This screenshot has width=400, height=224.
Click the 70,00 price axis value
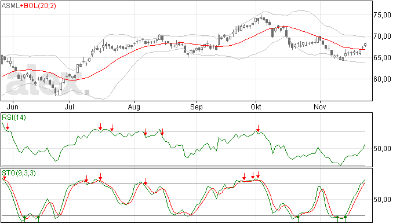pyautogui.click(x=382, y=36)
